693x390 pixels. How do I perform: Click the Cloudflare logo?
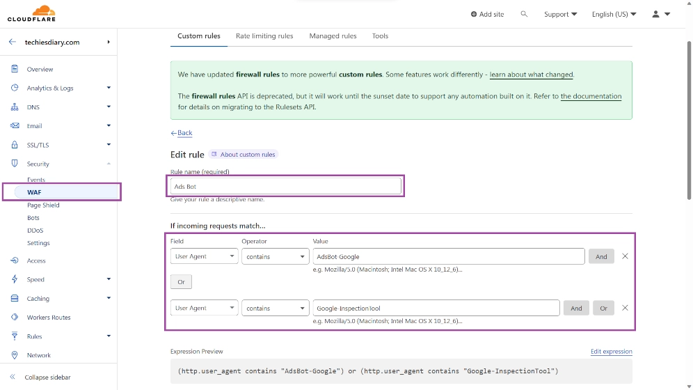coord(31,13)
